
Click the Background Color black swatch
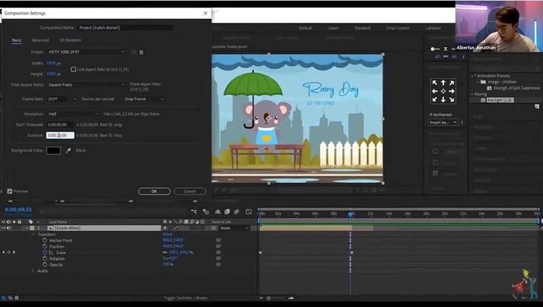53,150
